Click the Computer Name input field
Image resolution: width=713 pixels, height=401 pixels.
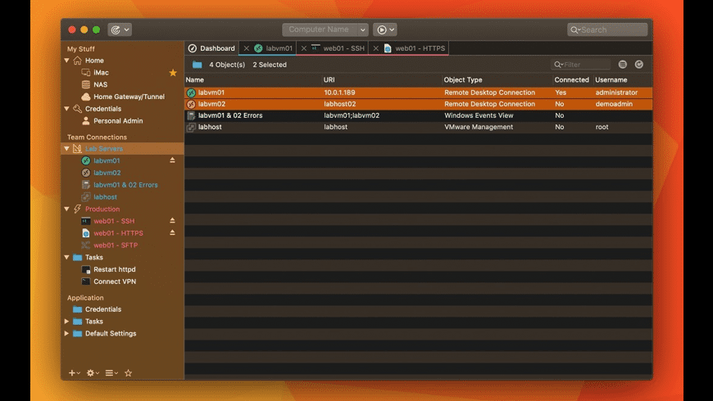click(x=320, y=29)
